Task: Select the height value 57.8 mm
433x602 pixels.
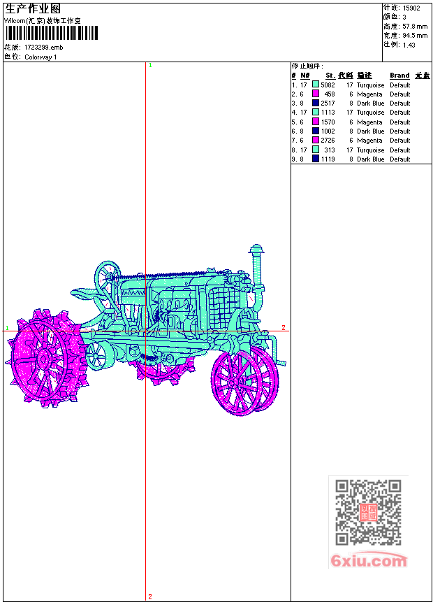Action: click(x=415, y=27)
